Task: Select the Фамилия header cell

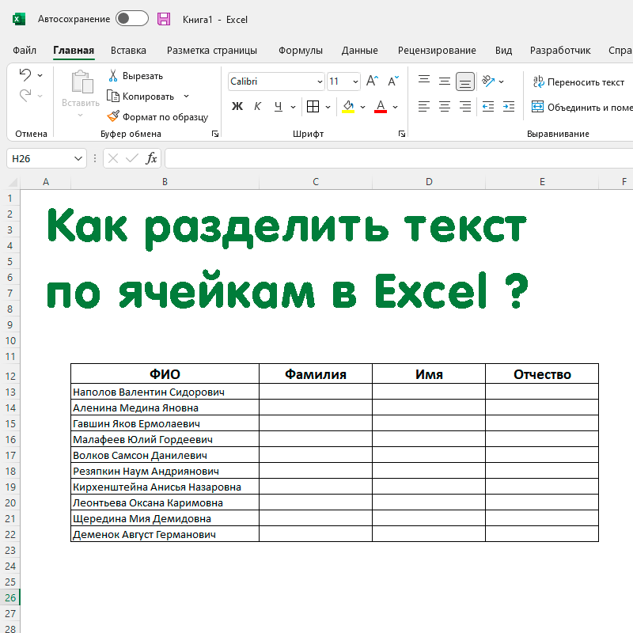Action: coord(316,374)
